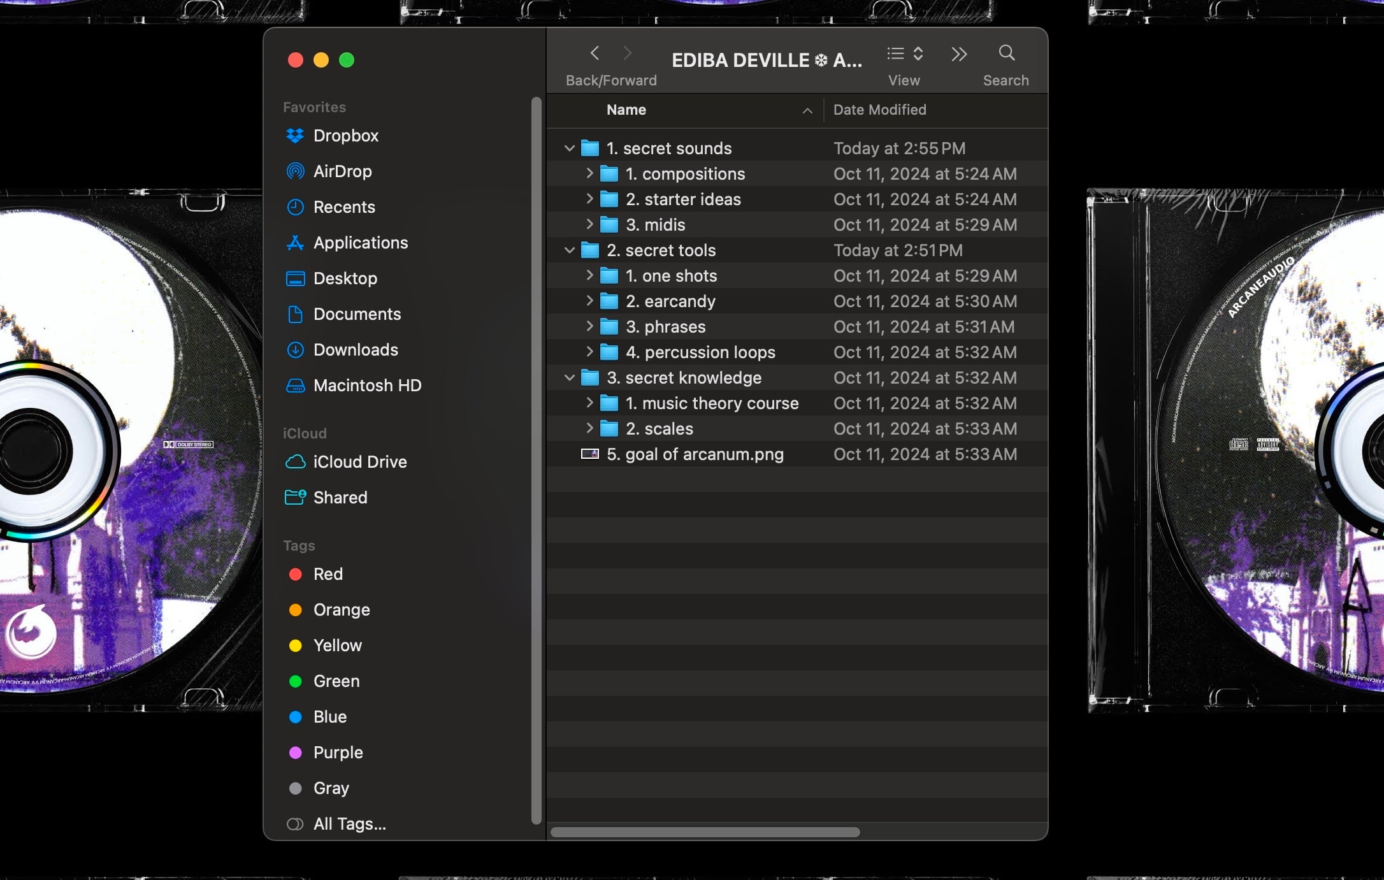Sort by Date Modified column header
The image size is (1384, 880).
tap(879, 110)
